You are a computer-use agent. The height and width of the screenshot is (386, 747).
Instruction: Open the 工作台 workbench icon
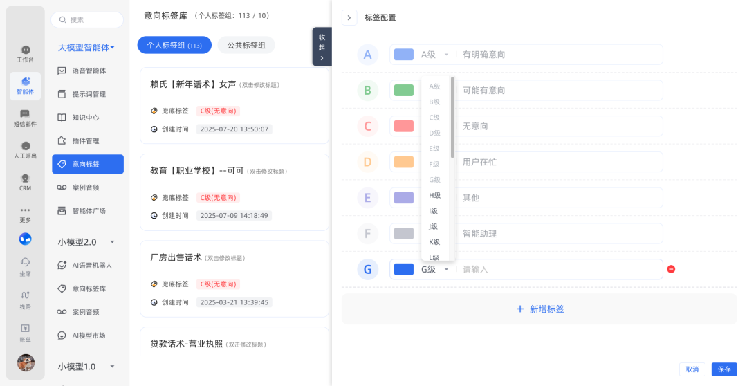click(x=26, y=53)
